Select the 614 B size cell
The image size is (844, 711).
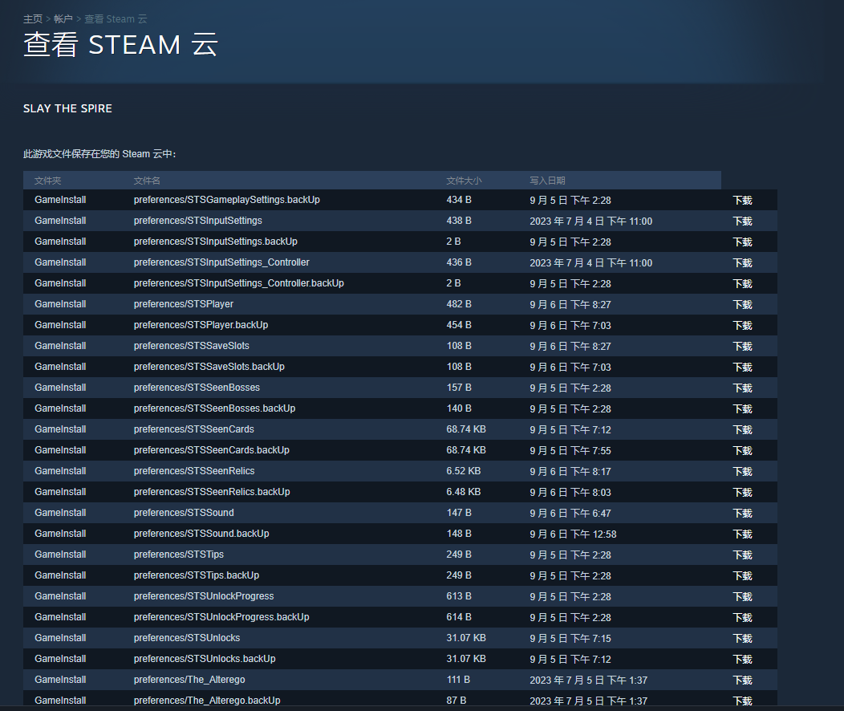coord(459,617)
